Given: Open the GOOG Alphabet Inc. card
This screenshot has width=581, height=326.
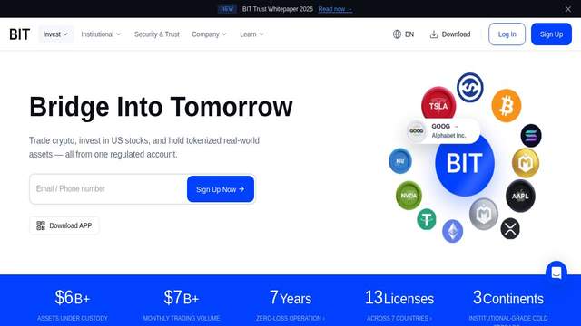Looking at the screenshot, I should 443,130.
